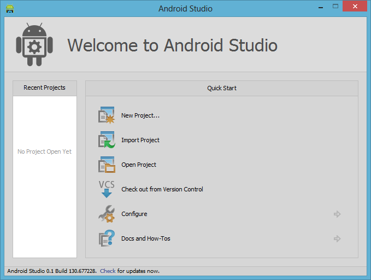Maximize the Android Studio window

click(x=335, y=7)
